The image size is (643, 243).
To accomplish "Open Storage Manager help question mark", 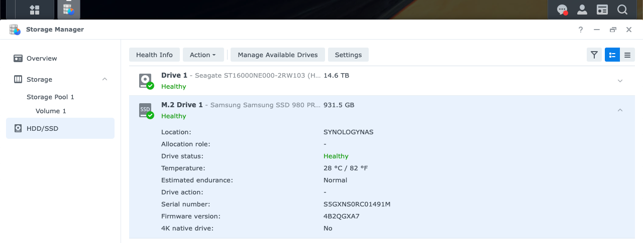I will [x=581, y=30].
